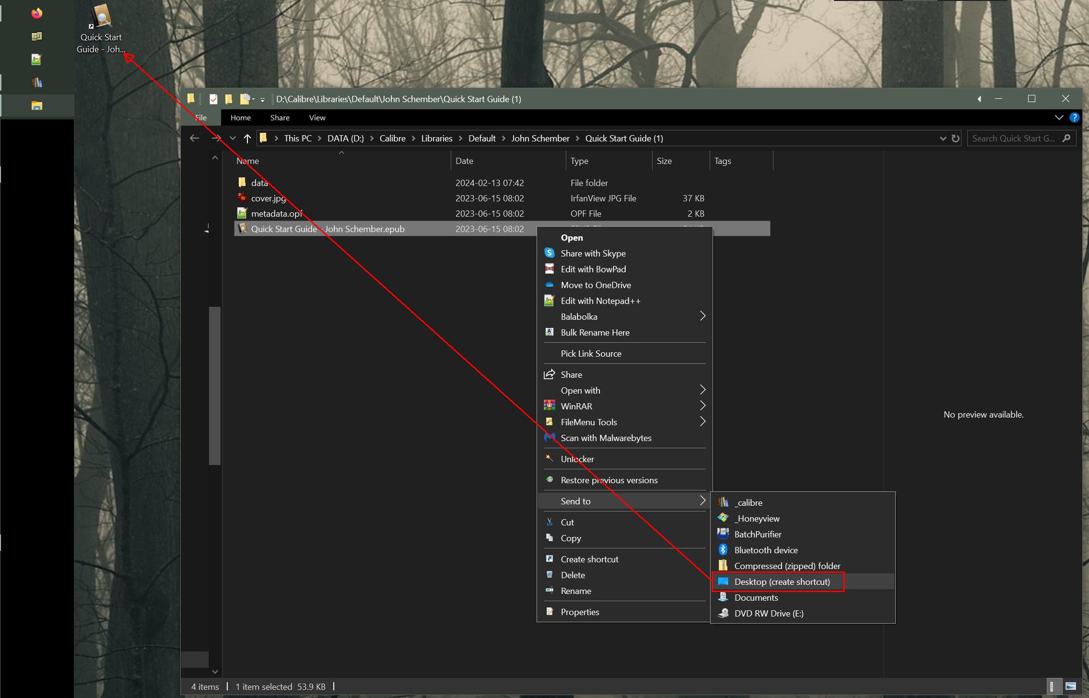The image size is (1089, 698).
Task: Open the Firefox icon in the taskbar
Action: click(x=37, y=13)
